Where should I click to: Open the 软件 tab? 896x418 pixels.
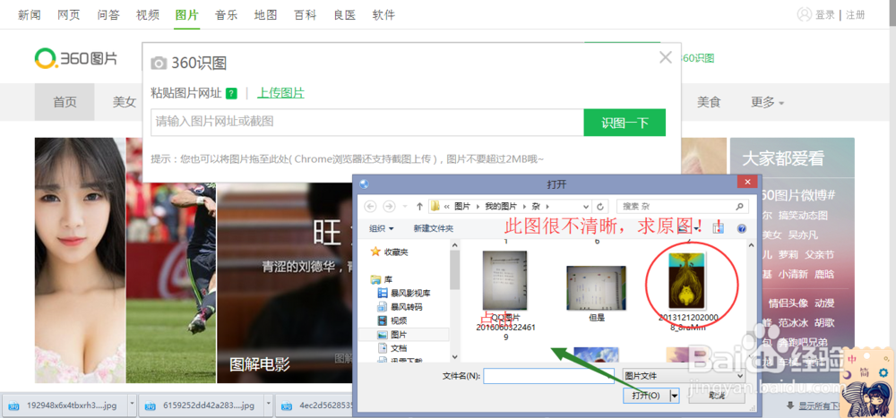(x=383, y=15)
